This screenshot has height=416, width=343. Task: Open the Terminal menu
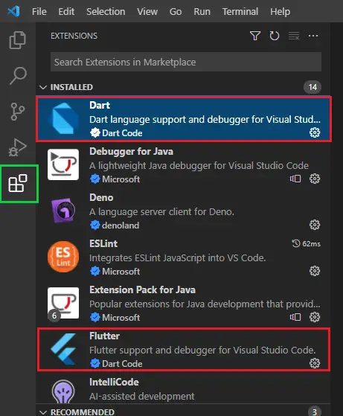coord(240,12)
